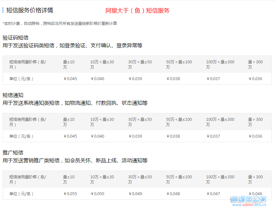Screen dimensions: 275x210
Task: Click ¥0.038 in the 验证码短信 table
Action: [173, 79]
